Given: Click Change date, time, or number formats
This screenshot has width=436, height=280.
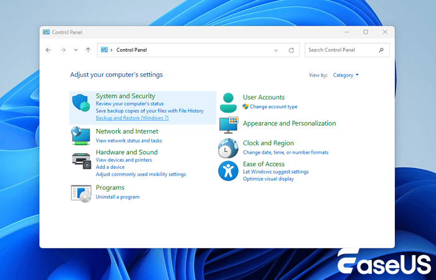Looking at the screenshot, I should (x=285, y=152).
